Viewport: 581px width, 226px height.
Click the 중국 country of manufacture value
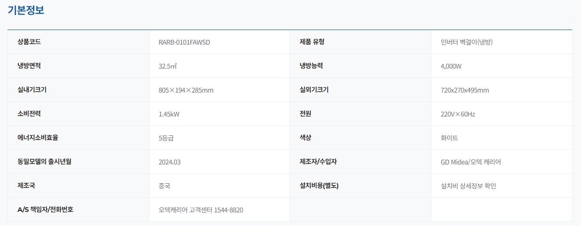pos(164,186)
